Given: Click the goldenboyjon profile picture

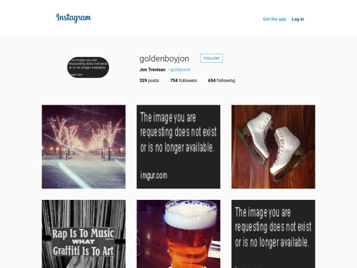Looking at the screenshot, I should click(x=88, y=67).
